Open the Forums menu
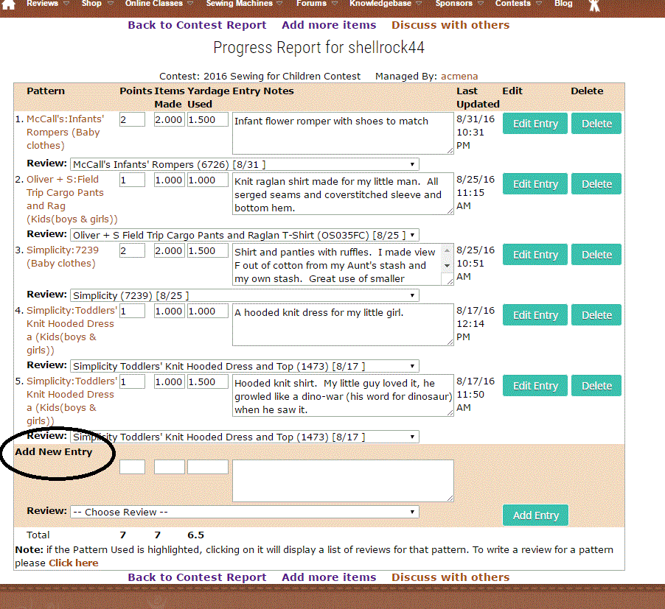Image resolution: width=665 pixels, height=609 pixels. (x=311, y=4)
